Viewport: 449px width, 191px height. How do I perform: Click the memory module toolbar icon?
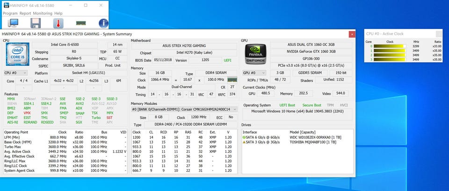coord(81,23)
